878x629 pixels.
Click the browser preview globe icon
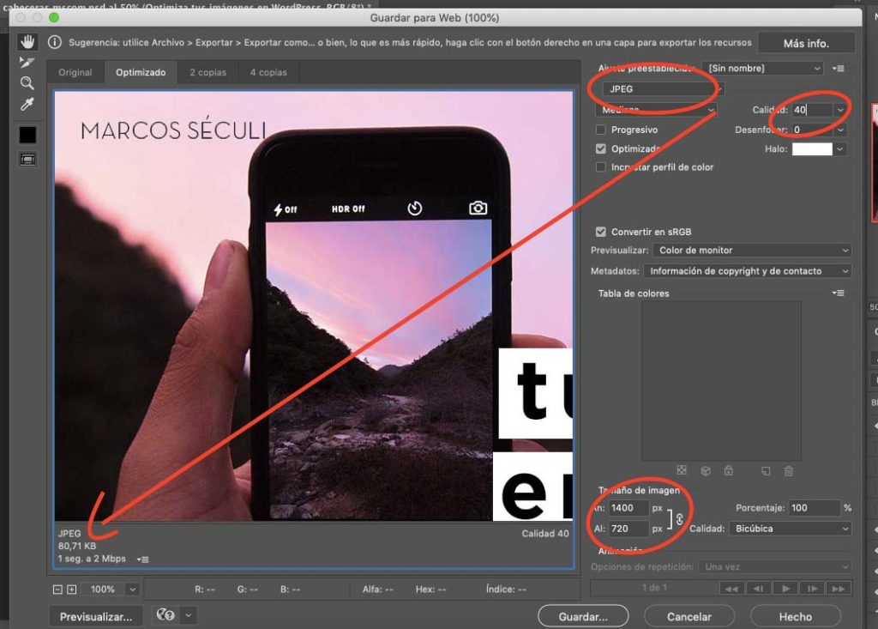(x=165, y=615)
